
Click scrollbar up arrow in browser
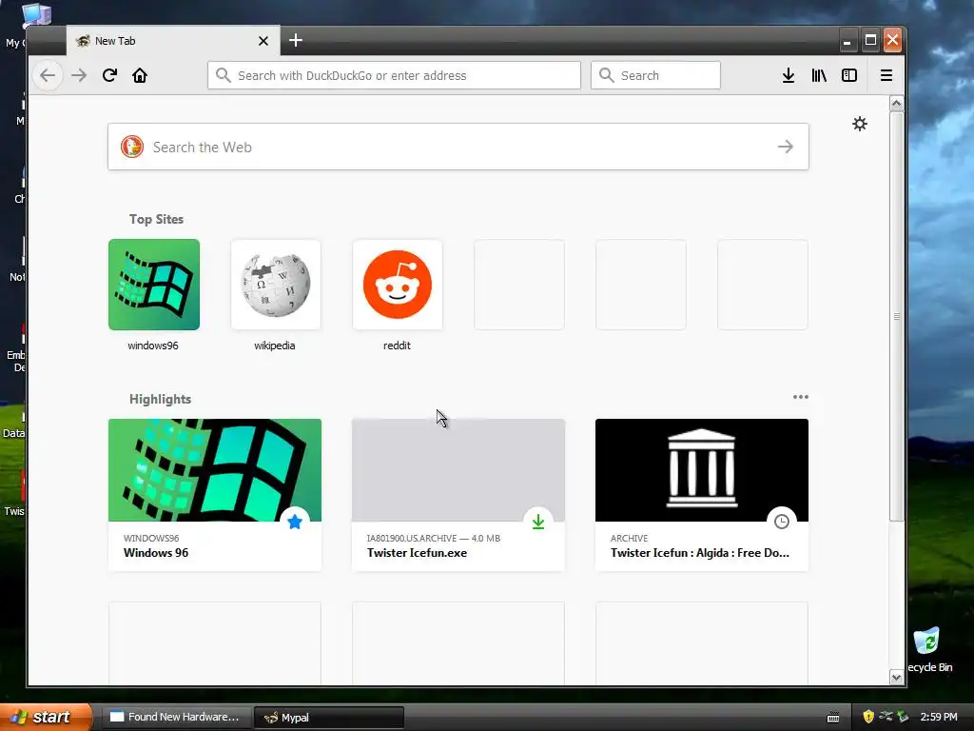coord(896,104)
